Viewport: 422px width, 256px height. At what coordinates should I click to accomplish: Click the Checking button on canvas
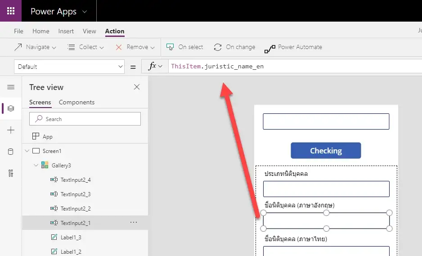click(326, 150)
